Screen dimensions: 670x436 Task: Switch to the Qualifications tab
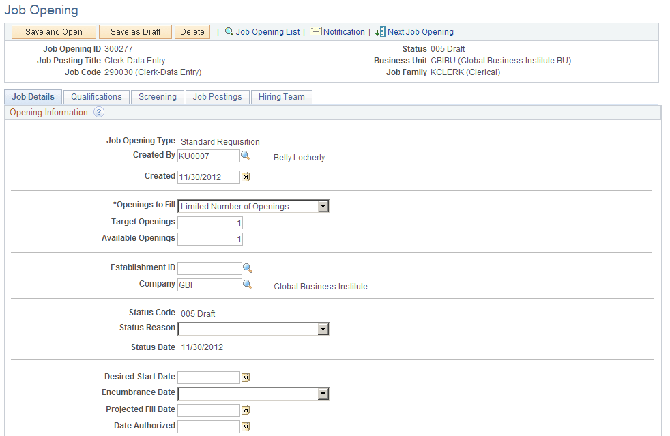pyautogui.click(x=96, y=97)
